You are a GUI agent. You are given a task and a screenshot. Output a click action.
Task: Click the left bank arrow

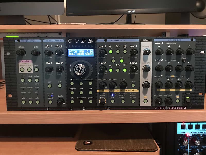coord(72,79)
